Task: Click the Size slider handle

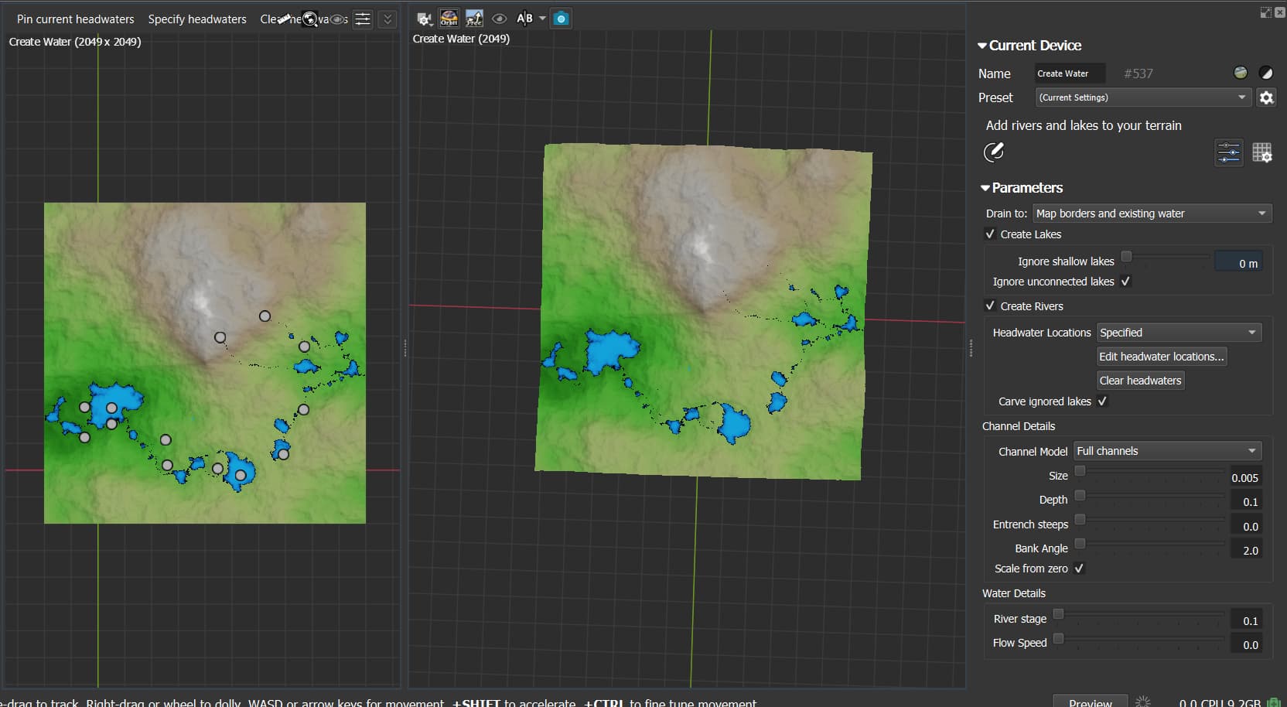Action: coord(1080,471)
